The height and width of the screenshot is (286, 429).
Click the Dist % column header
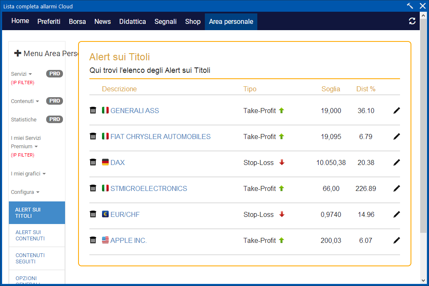tap(366, 89)
